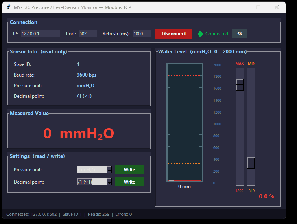Click the red max limit dotted line
Viewport: 297px width, 224px height.
(184, 75)
